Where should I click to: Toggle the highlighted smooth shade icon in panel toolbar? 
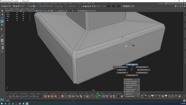coord(37,11)
